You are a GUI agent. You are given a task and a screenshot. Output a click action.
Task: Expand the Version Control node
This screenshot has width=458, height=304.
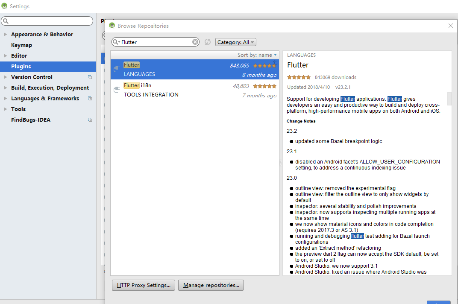coord(5,77)
